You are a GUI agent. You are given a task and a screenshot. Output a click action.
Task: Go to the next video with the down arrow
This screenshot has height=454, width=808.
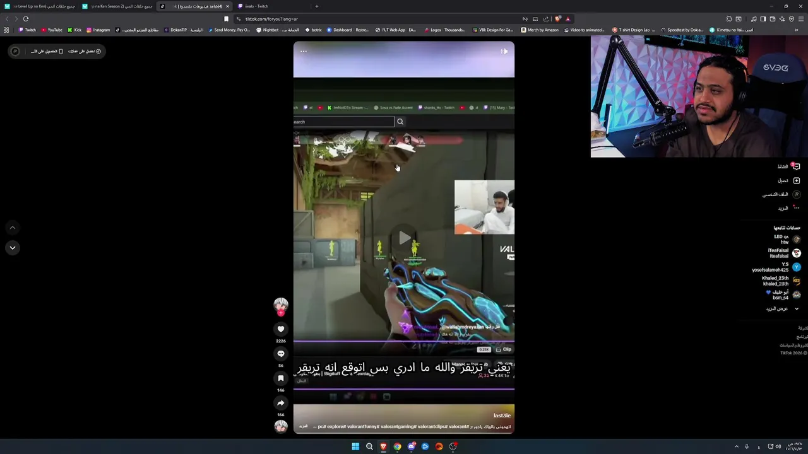coord(12,248)
